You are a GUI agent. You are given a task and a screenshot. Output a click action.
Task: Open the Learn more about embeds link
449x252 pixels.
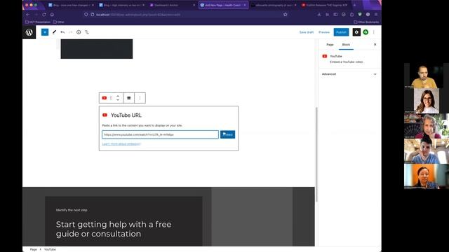(x=121, y=144)
